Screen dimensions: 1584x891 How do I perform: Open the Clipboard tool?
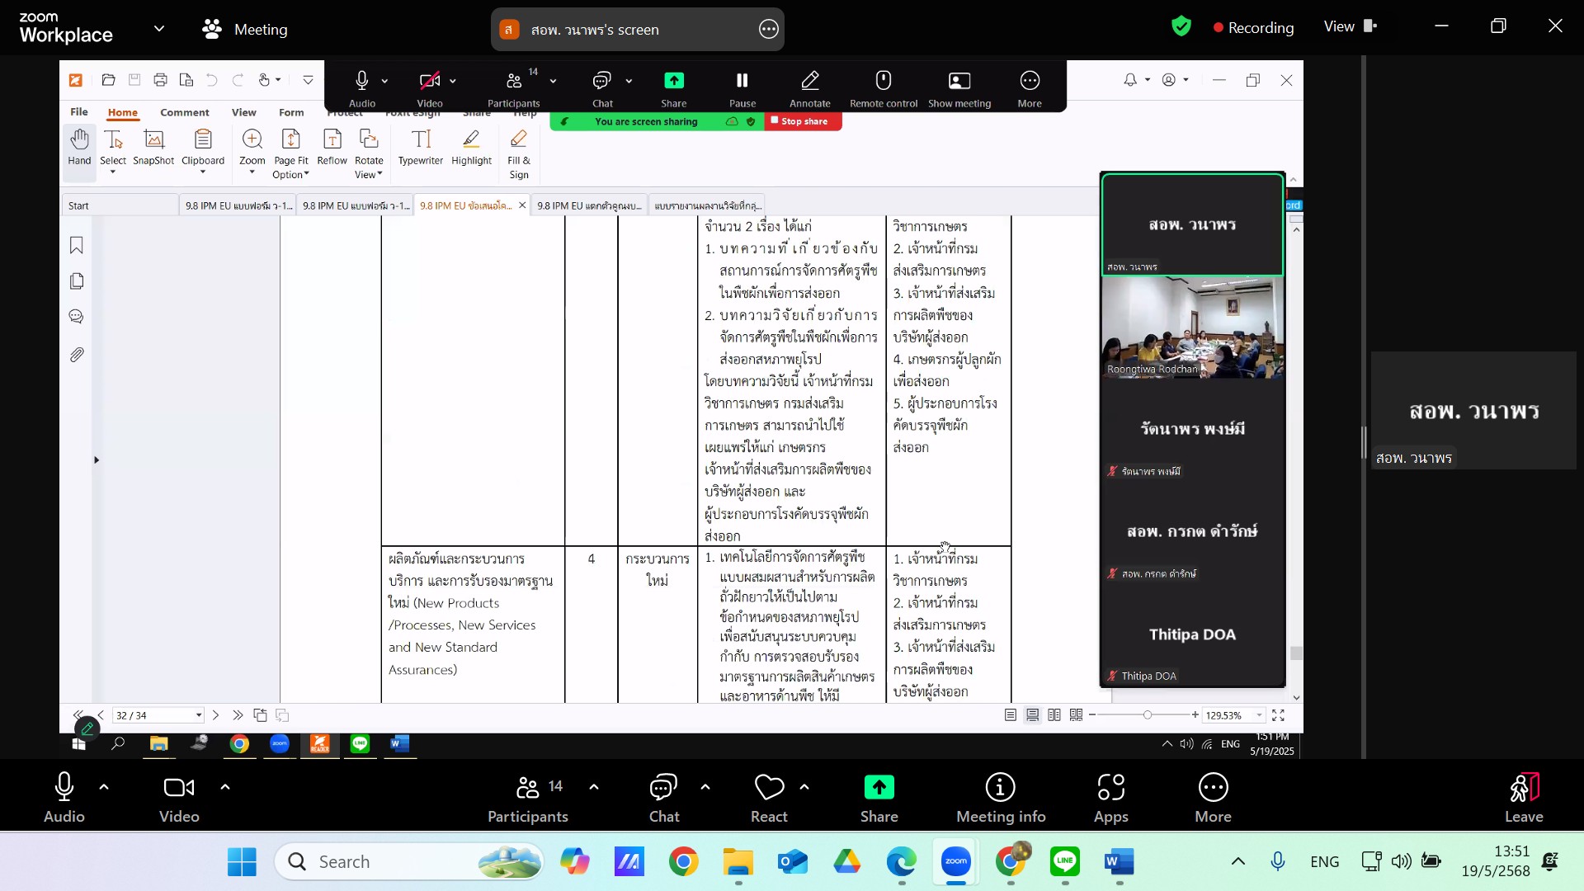[203, 150]
